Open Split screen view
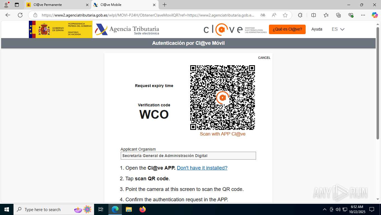Image resolution: width=381 pixels, height=215 pixels. (313, 15)
